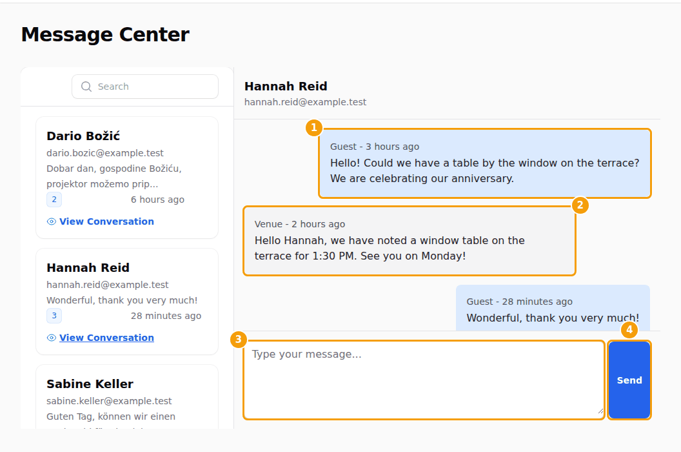Screen dimensions: 681x452
Task: Click 'Guest - 3 hours ago' message label
Action: click(x=375, y=147)
